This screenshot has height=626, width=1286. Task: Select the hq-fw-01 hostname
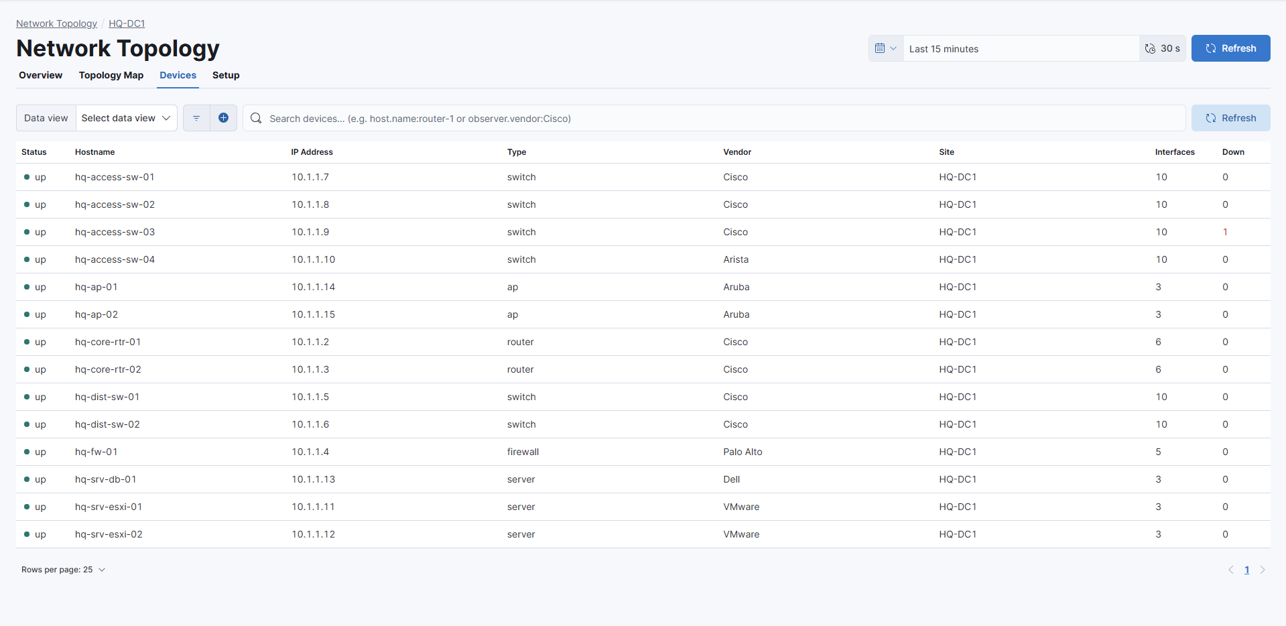tap(97, 452)
